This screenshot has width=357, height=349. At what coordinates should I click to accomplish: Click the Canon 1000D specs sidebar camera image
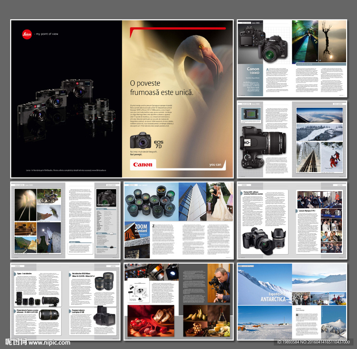coord(106,198)
